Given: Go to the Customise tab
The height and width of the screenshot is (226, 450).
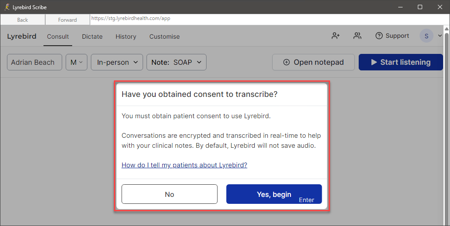Looking at the screenshot, I should [x=164, y=37].
